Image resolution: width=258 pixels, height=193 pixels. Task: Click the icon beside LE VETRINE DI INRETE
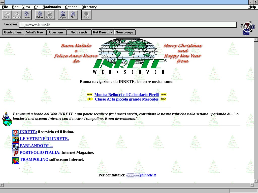point(15,140)
